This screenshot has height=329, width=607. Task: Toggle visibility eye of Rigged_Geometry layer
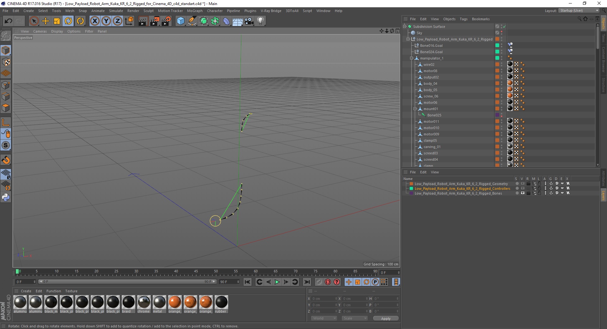[x=523, y=183]
